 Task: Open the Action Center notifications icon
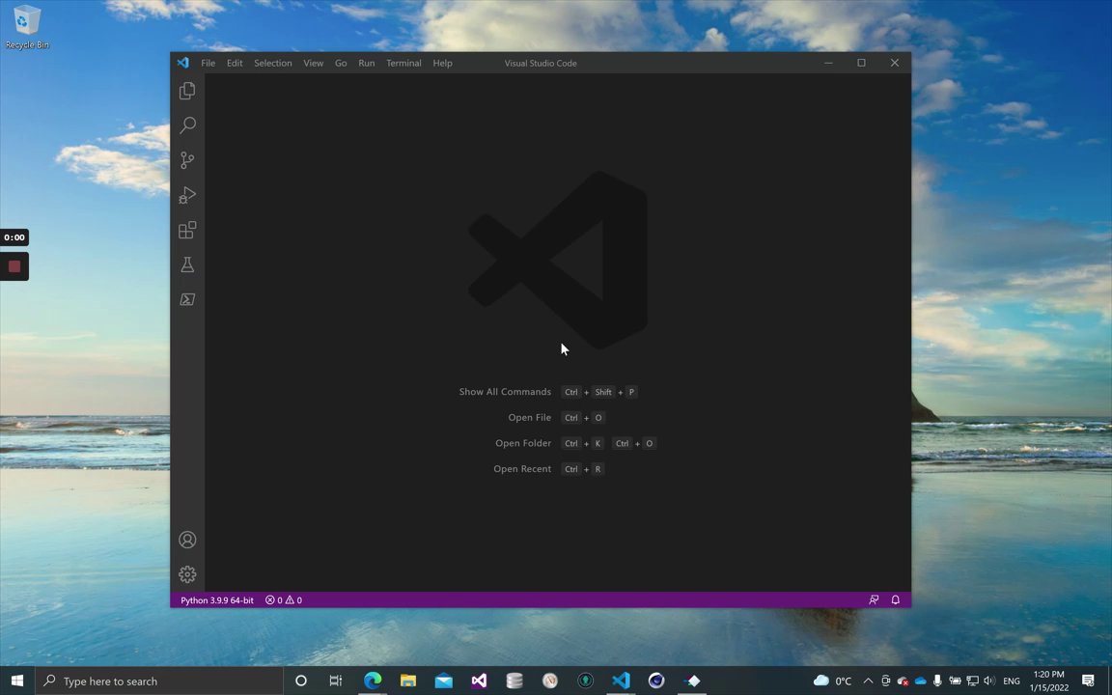click(1088, 681)
